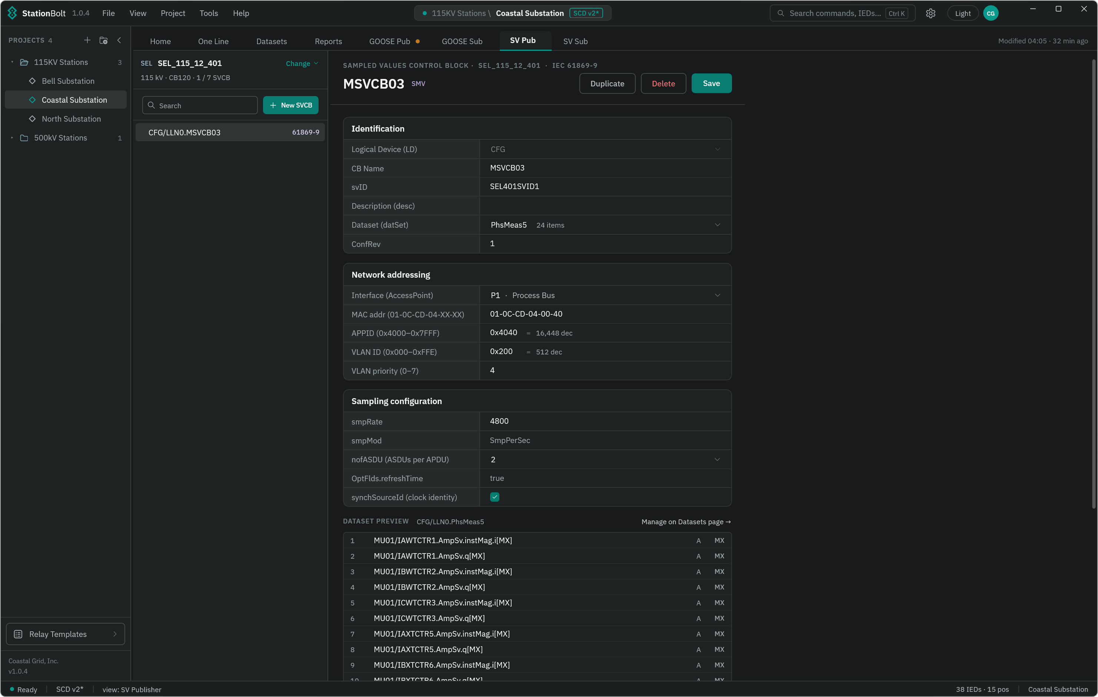Click the svID input field
This screenshot has width=1098, height=697.
tap(606, 187)
